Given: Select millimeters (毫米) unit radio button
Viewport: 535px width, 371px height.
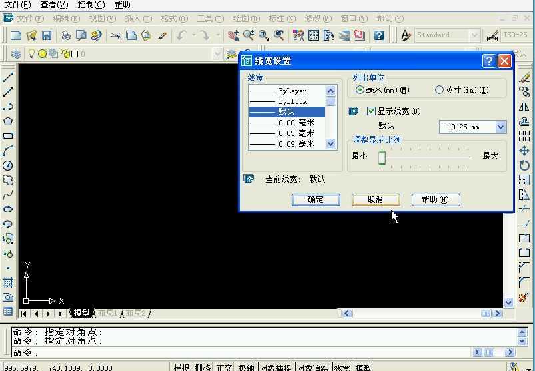Looking at the screenshot, I should [360, 90].
